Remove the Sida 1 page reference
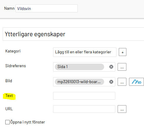 111,67
